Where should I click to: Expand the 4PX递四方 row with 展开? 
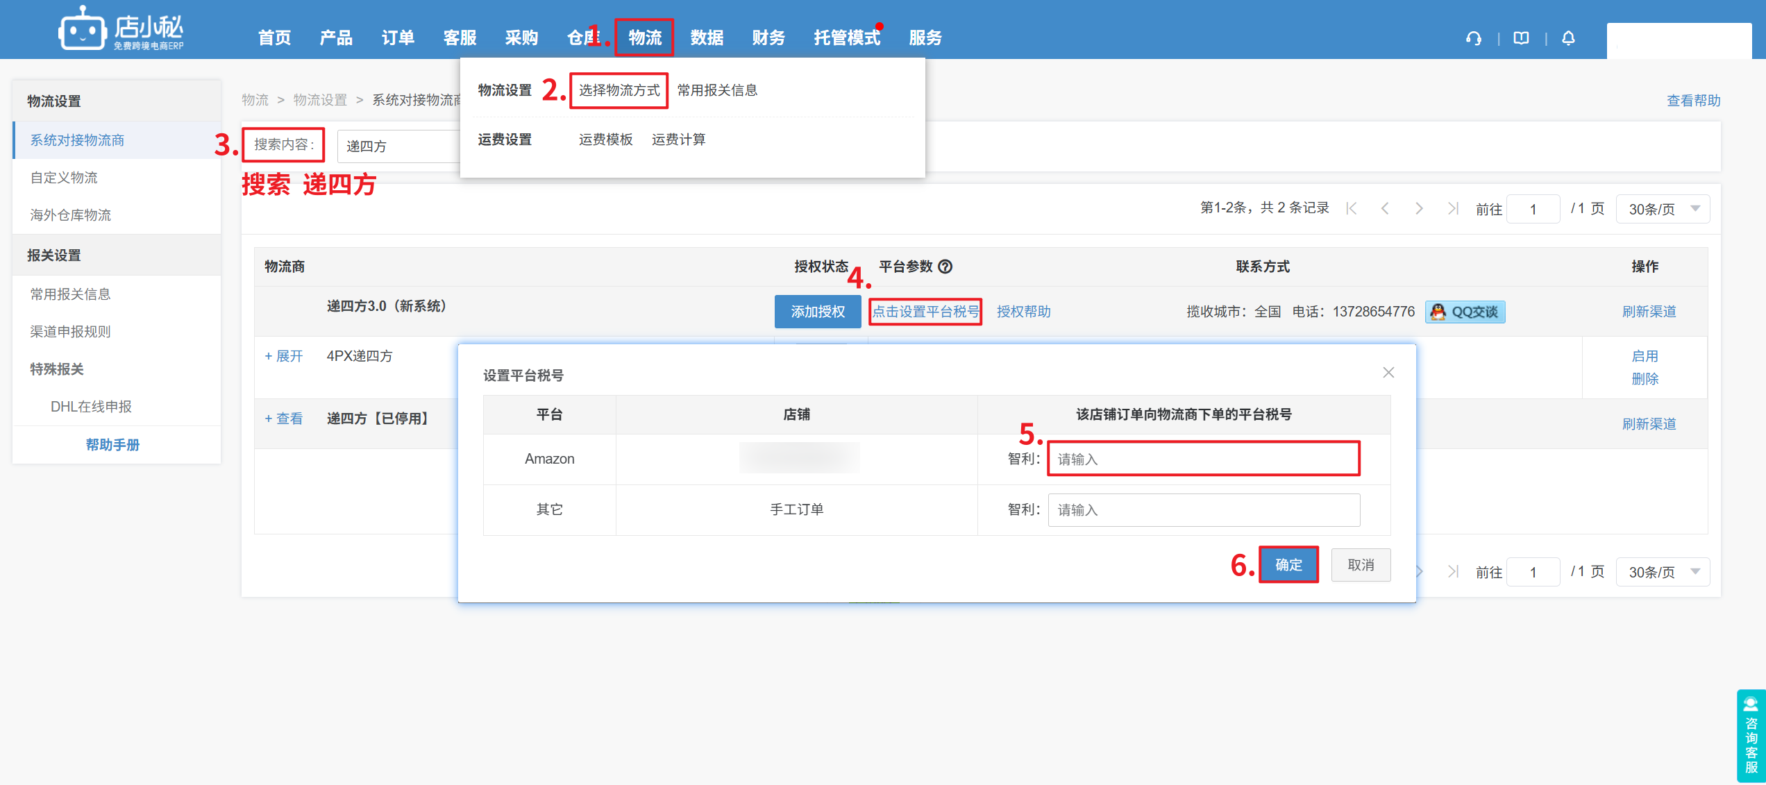(x=284, y=356)
